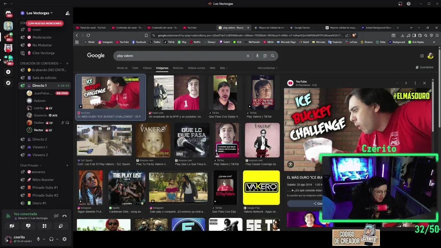Open Discord direct messages home icon
Image resolution: width=441 pixels, height=248 pixels.
click(8, 13)
